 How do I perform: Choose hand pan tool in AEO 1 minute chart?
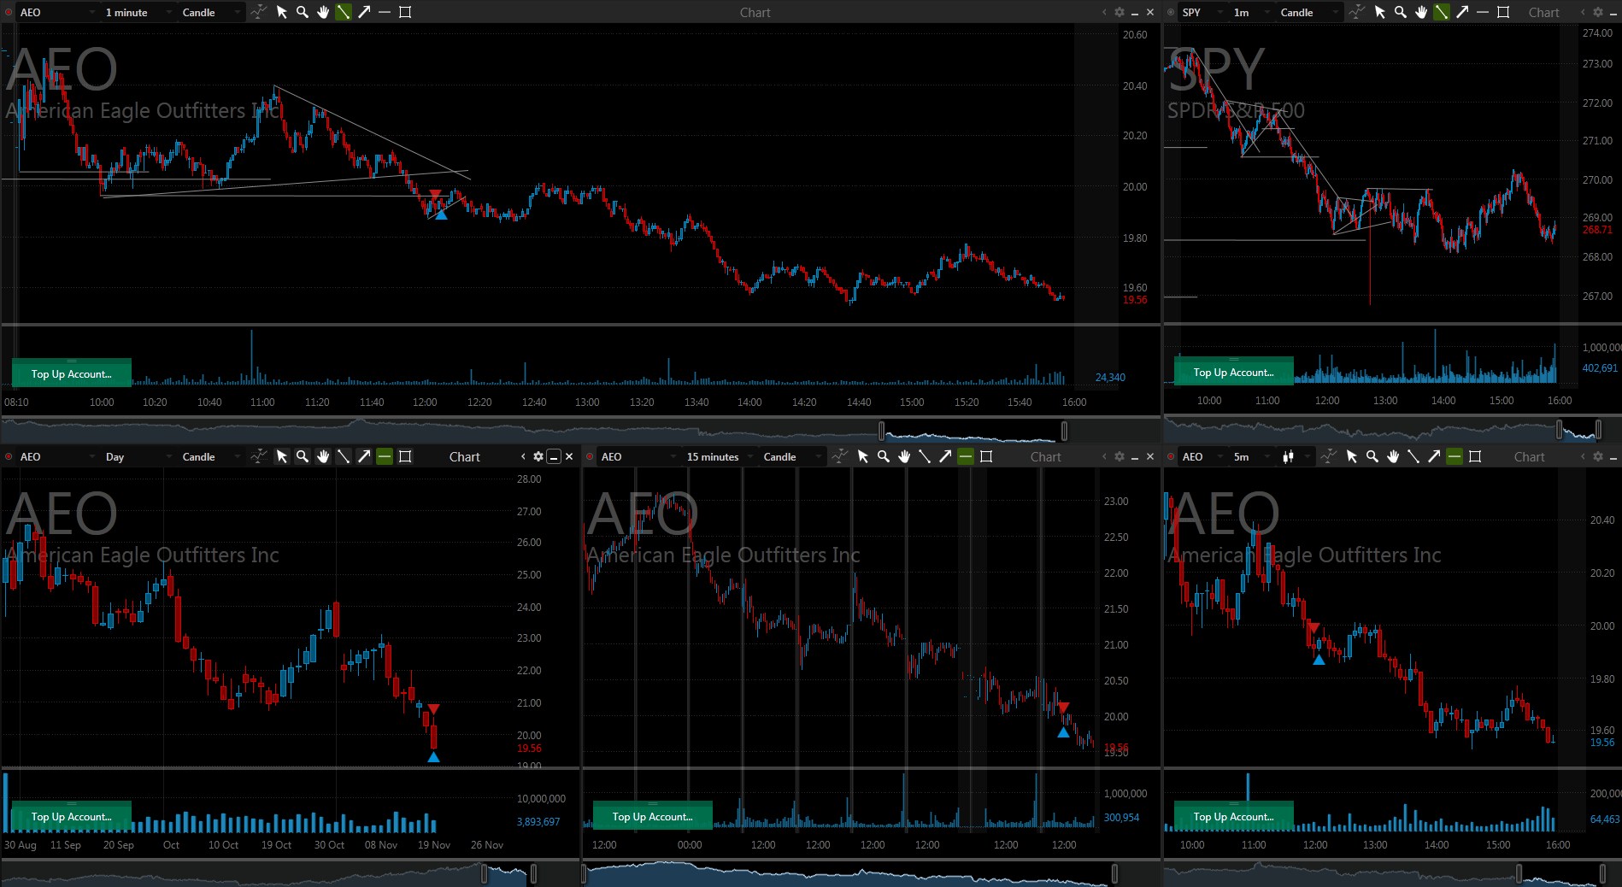point(323,12)
